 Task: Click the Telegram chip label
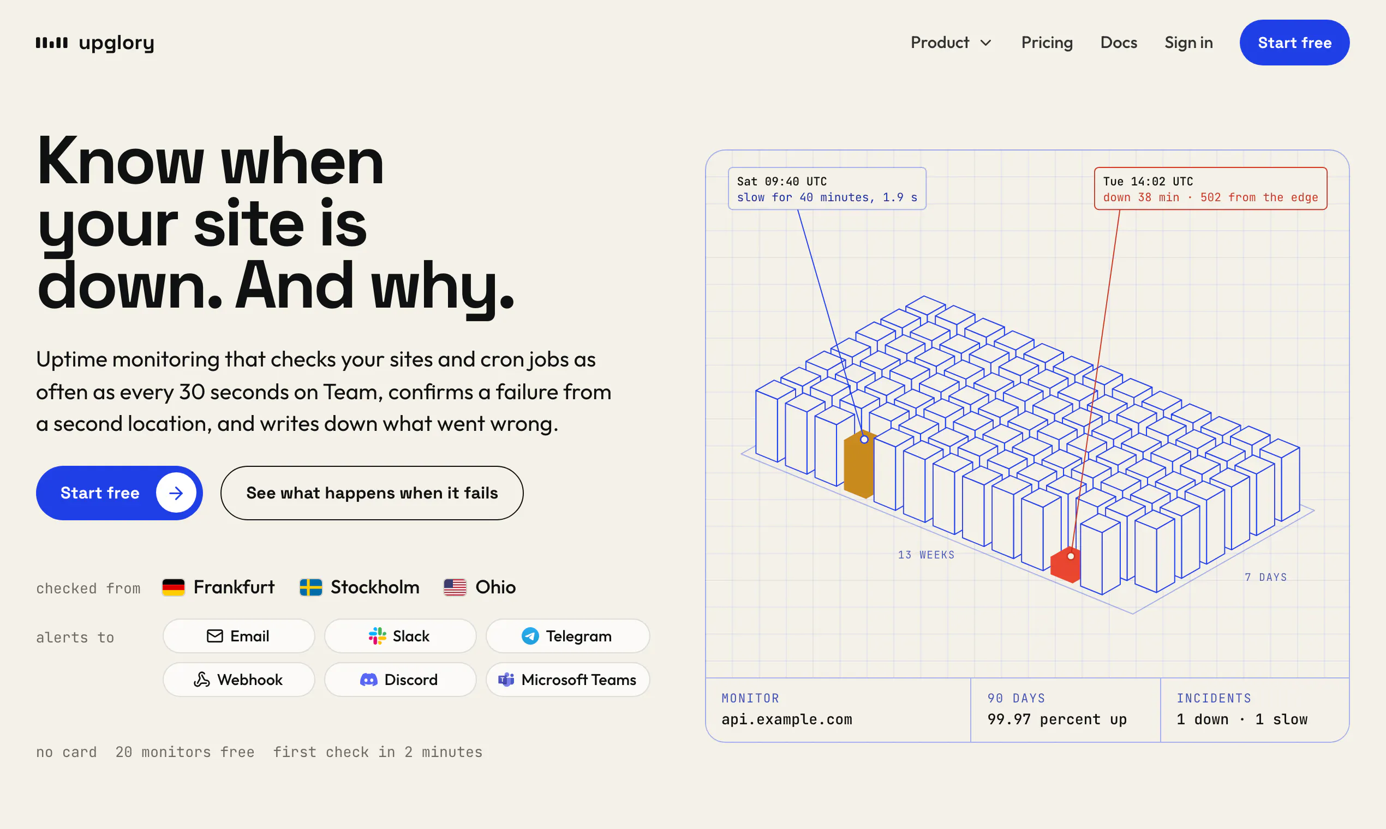[578, 636]
